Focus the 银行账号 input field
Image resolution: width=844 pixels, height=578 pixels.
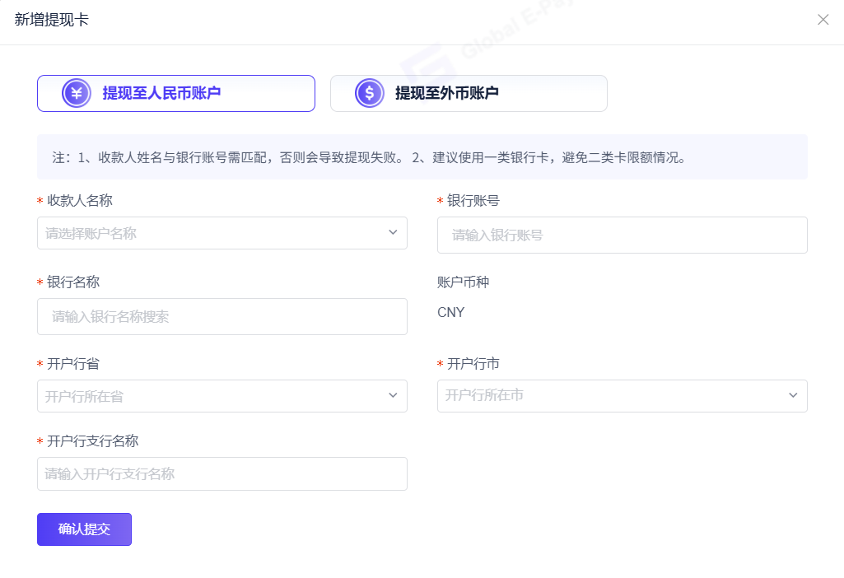click(622, 235)
